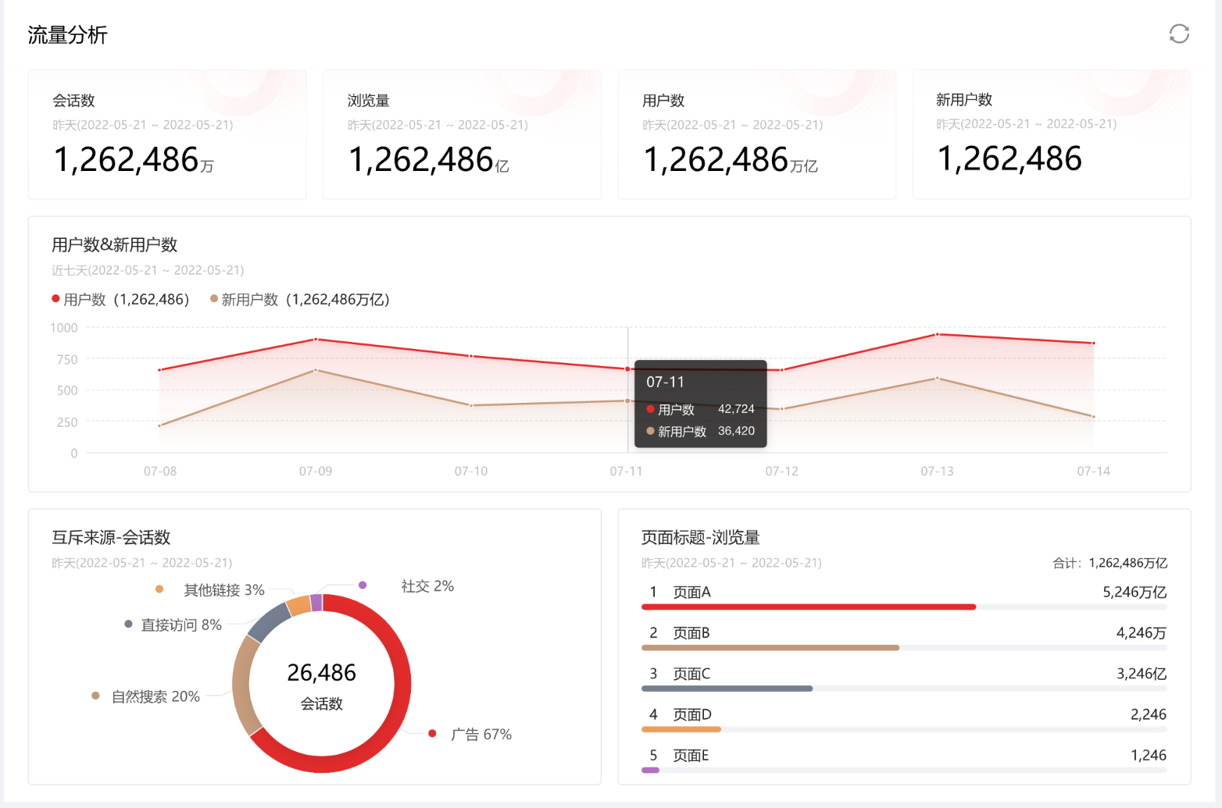Click the 互斥来源-会话数 panel title

tap(112, 537)
